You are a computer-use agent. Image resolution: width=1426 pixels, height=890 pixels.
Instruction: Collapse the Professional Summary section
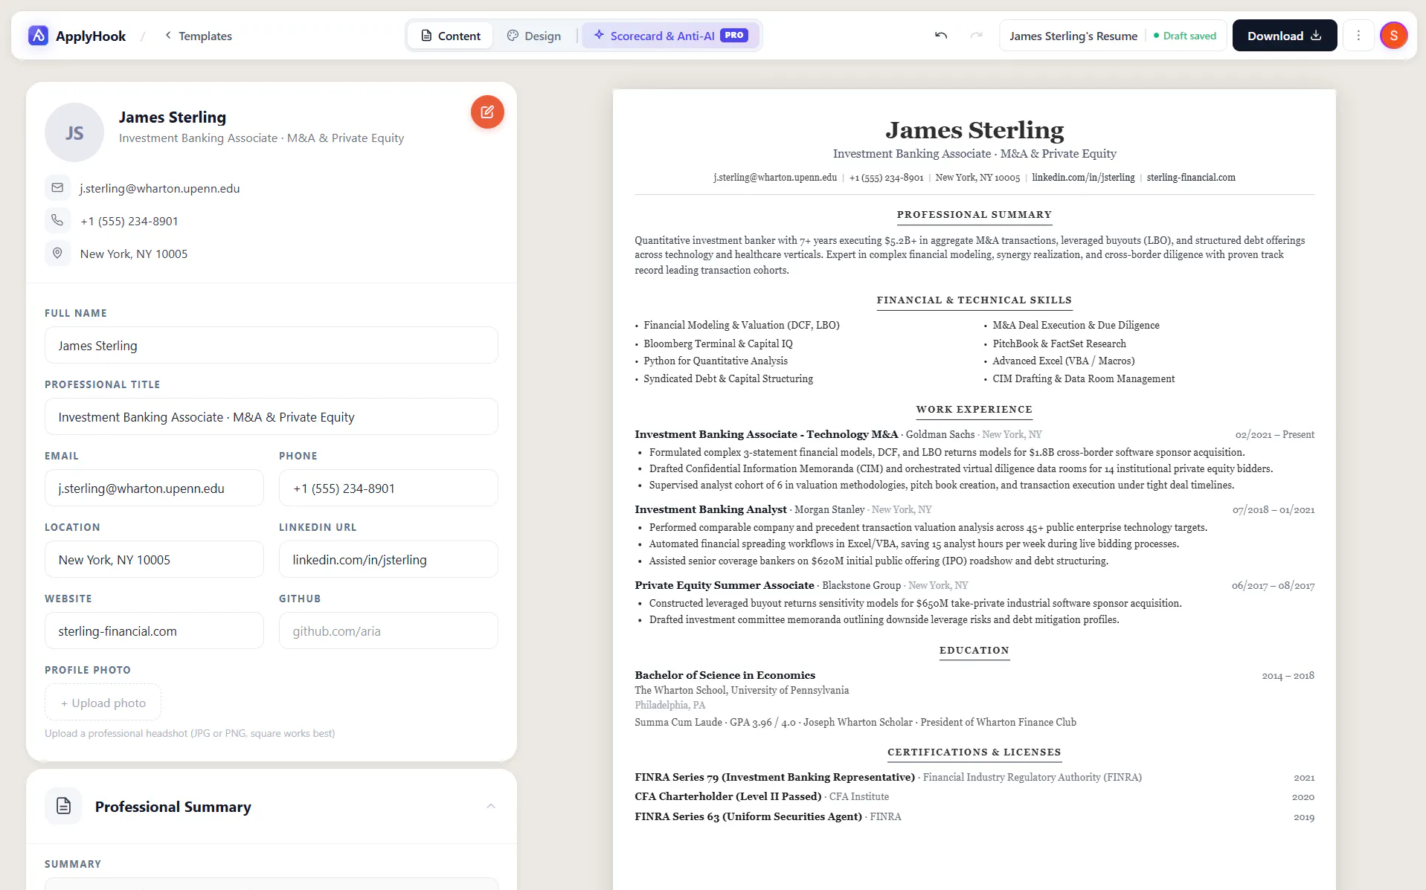(491, 807)
